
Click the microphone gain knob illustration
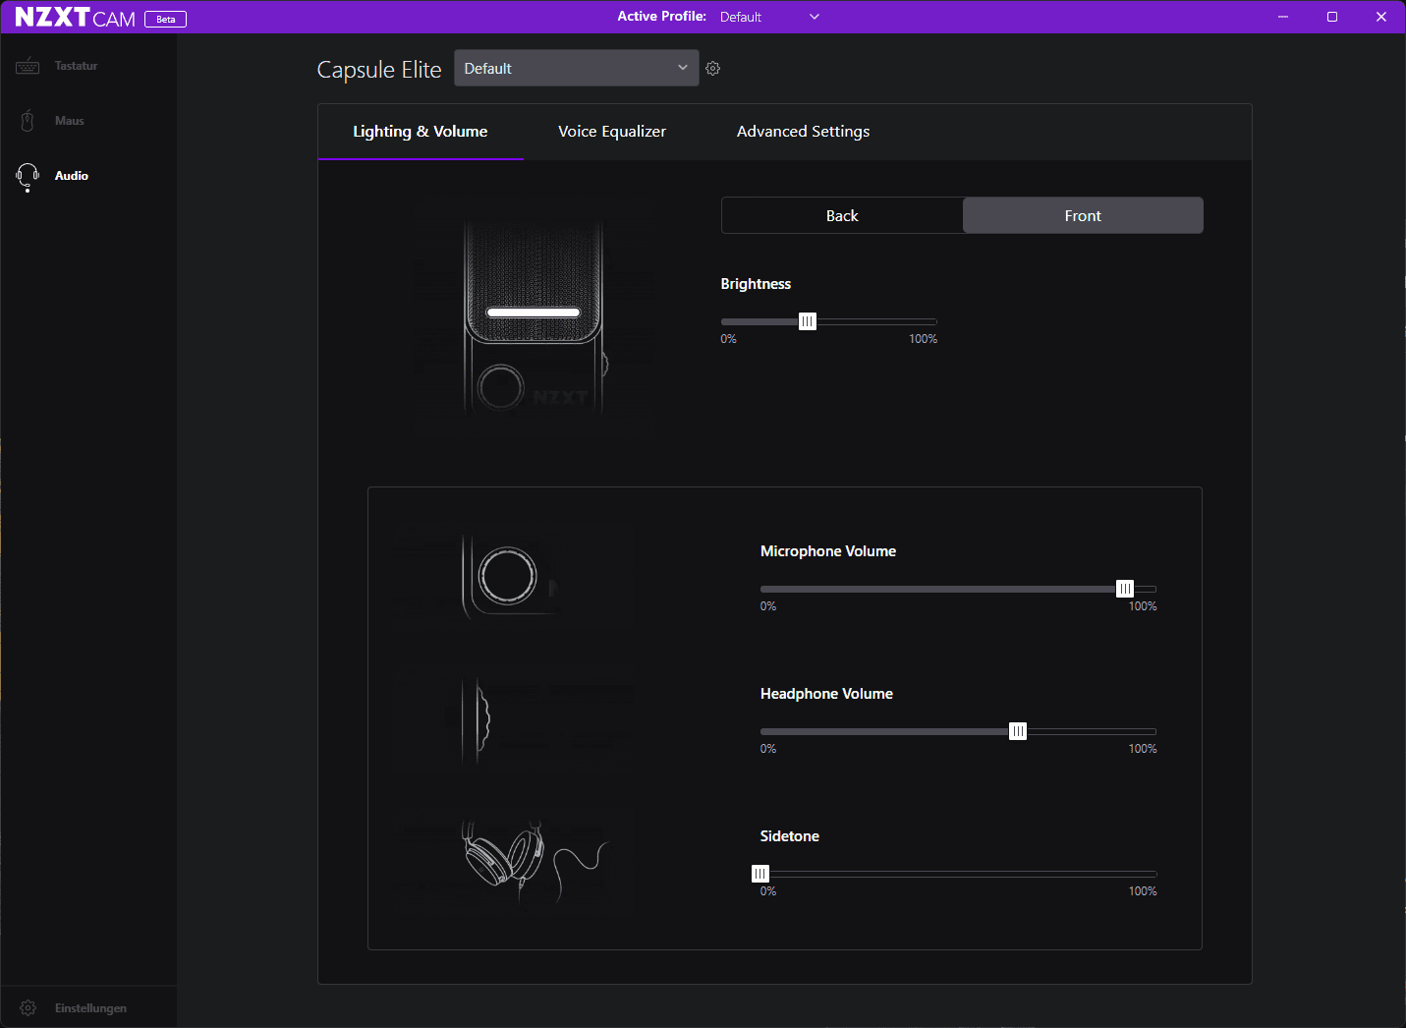[511, 577]
